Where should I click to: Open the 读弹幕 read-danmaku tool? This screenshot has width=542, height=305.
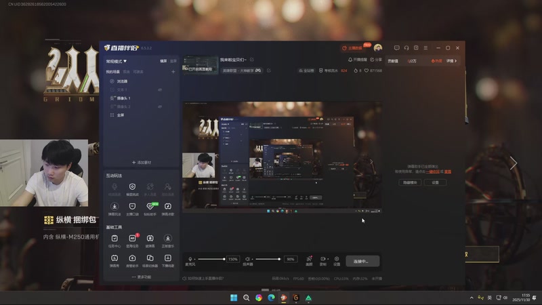pyautogui.click(x=150, y=241)
